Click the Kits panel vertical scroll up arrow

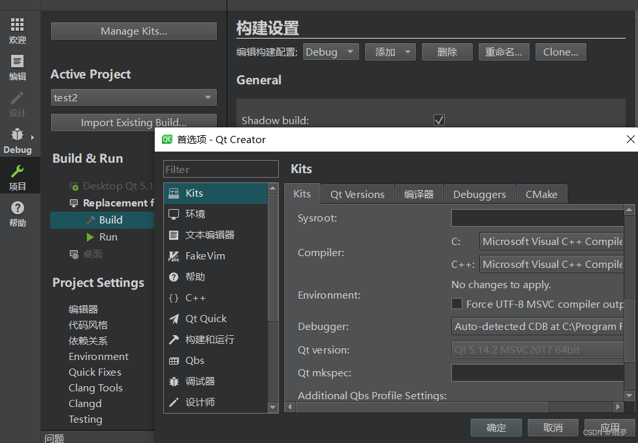629,210
